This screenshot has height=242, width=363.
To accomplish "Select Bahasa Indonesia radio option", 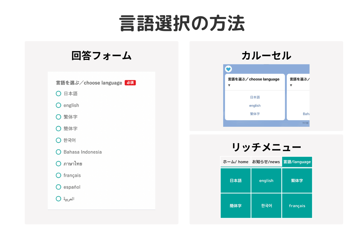I will [58, 152].
